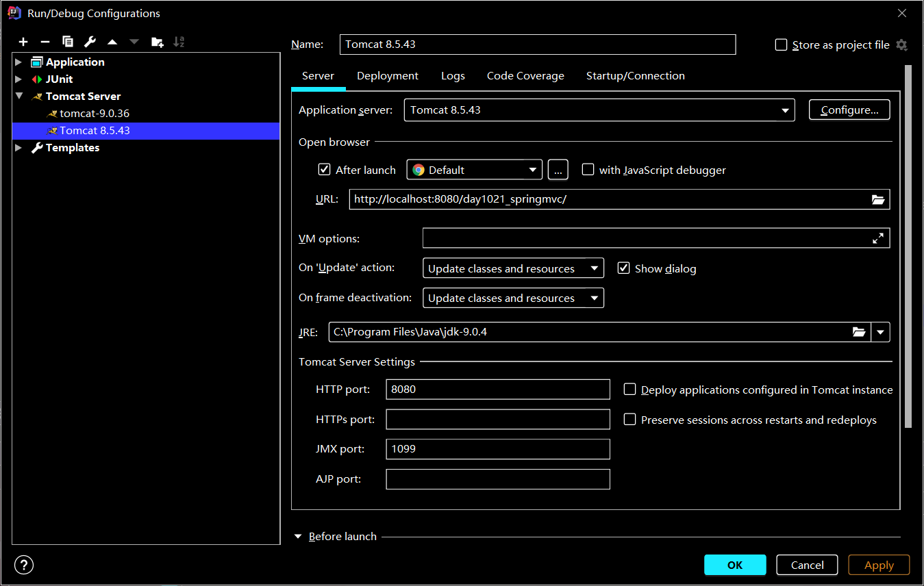The width and height of the screenshot is (924, 586).
Task: Browse folder icon in URL field
Action: pos(877,200)
